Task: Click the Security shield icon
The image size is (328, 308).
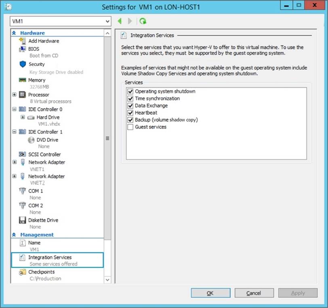Action: tap(23, 64)
